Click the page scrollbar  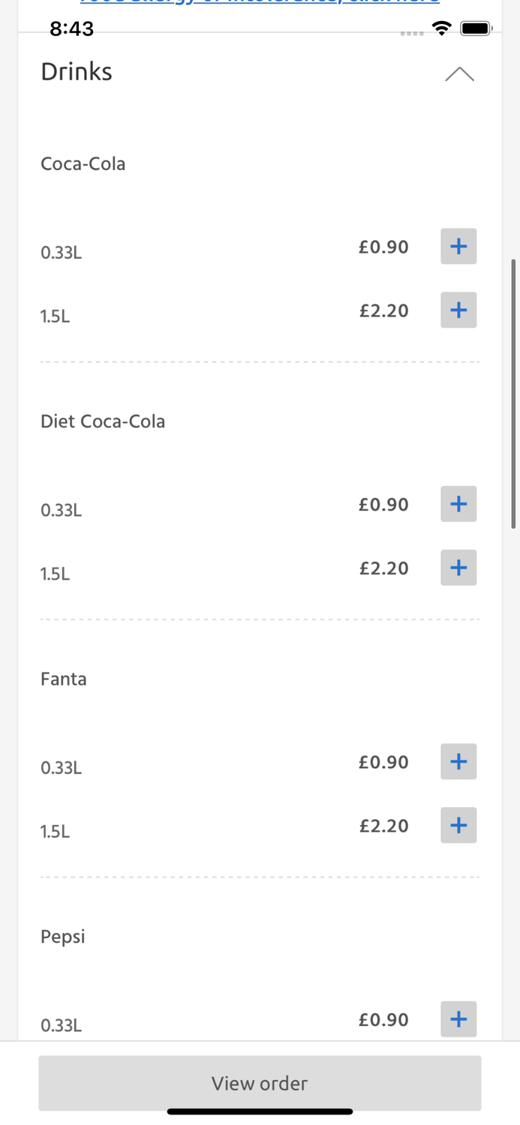point(514,394)
